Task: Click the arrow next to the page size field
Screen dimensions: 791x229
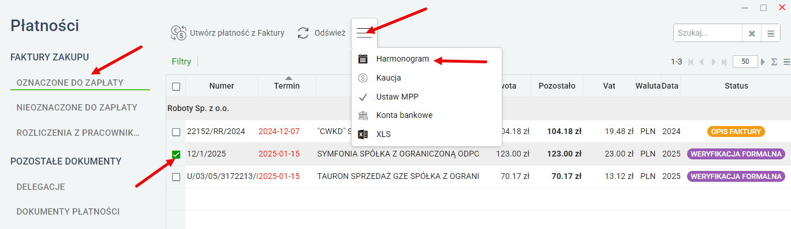Action: 763,62
